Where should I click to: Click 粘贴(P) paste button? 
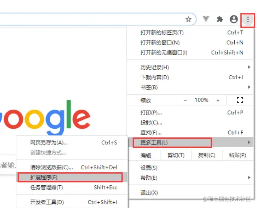(x=238, y=155)
